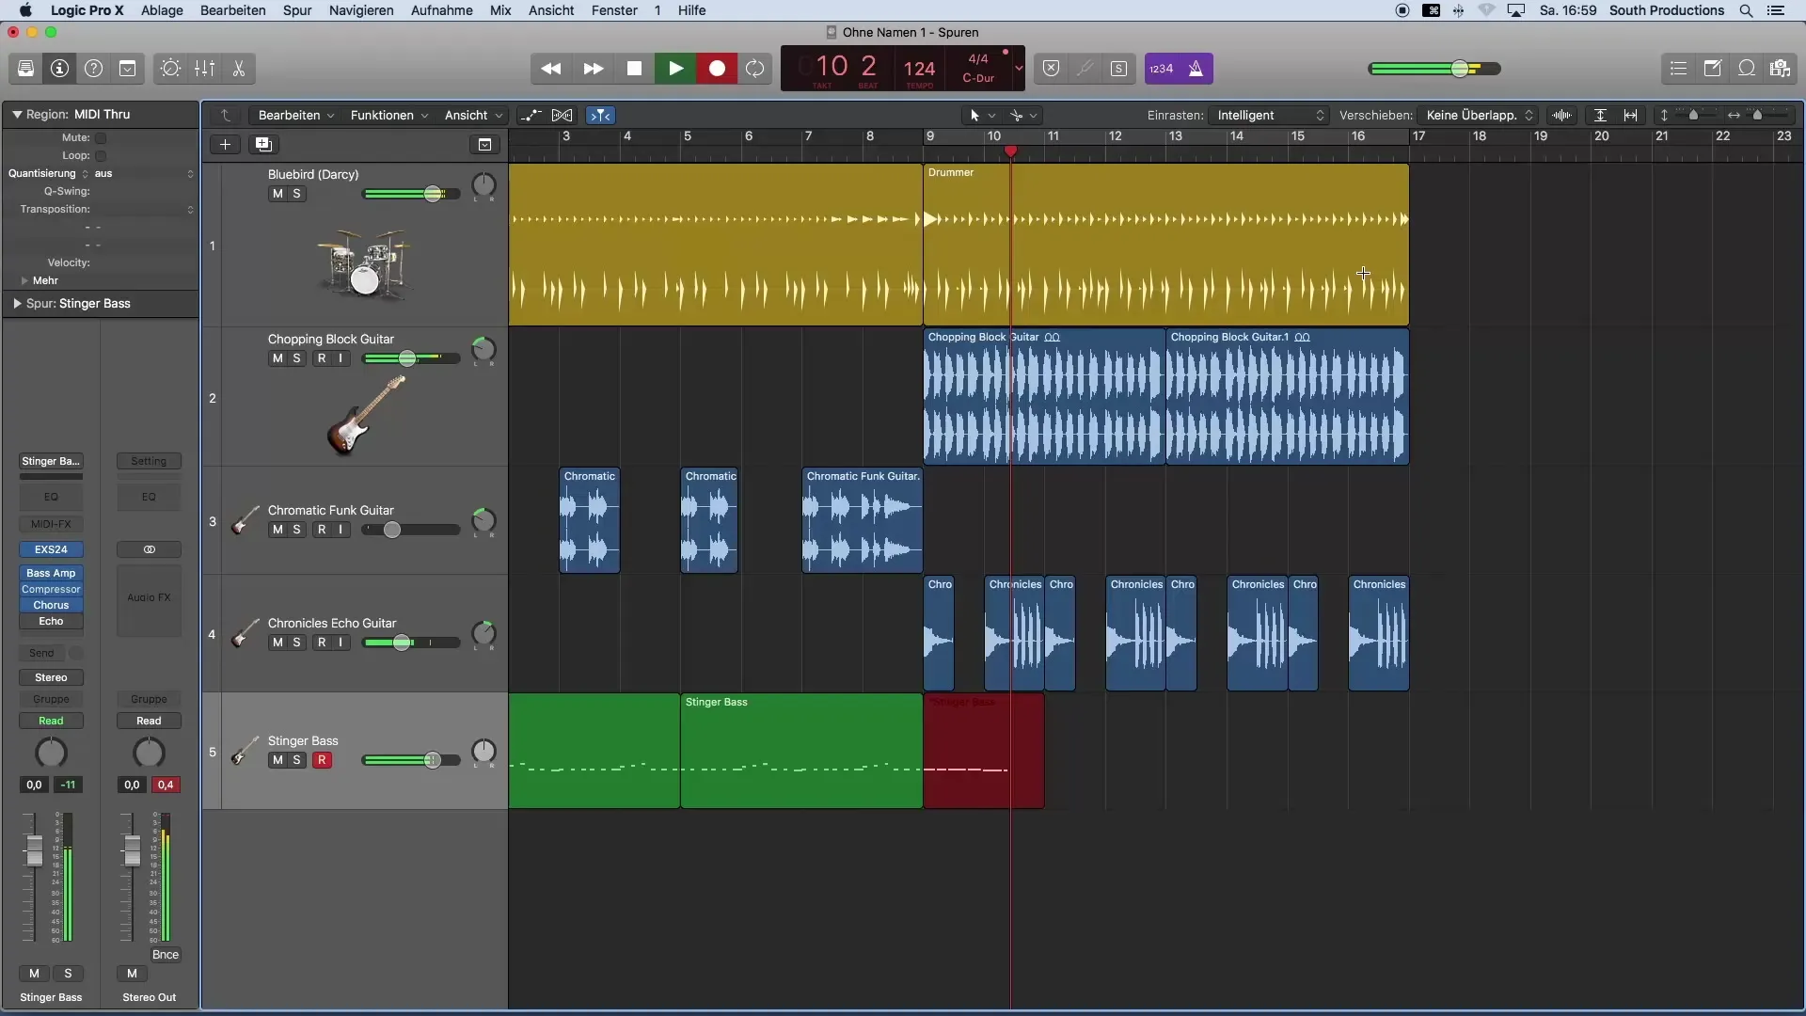Click the Replace mode X icon
This screenshot has width=1806, height=1016.
[1052, 69]
